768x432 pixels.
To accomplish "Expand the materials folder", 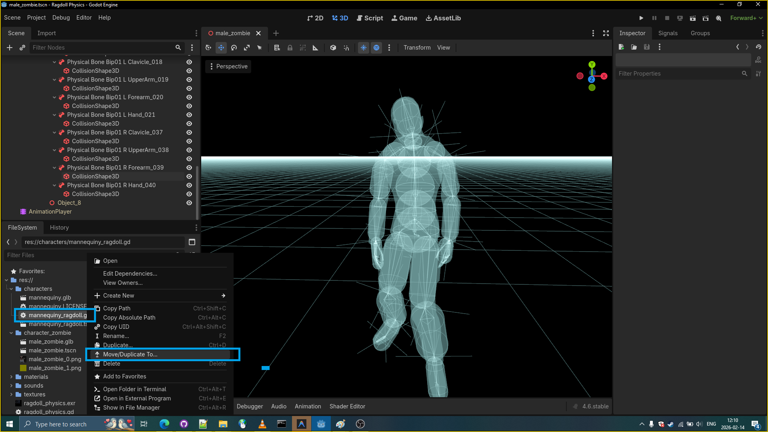I will pyautogui.click(x=11, y=377).
